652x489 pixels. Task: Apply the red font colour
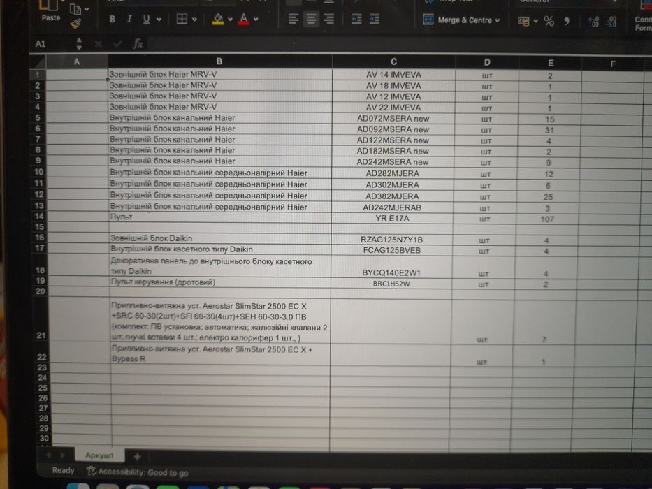click(x=244, y=19)
